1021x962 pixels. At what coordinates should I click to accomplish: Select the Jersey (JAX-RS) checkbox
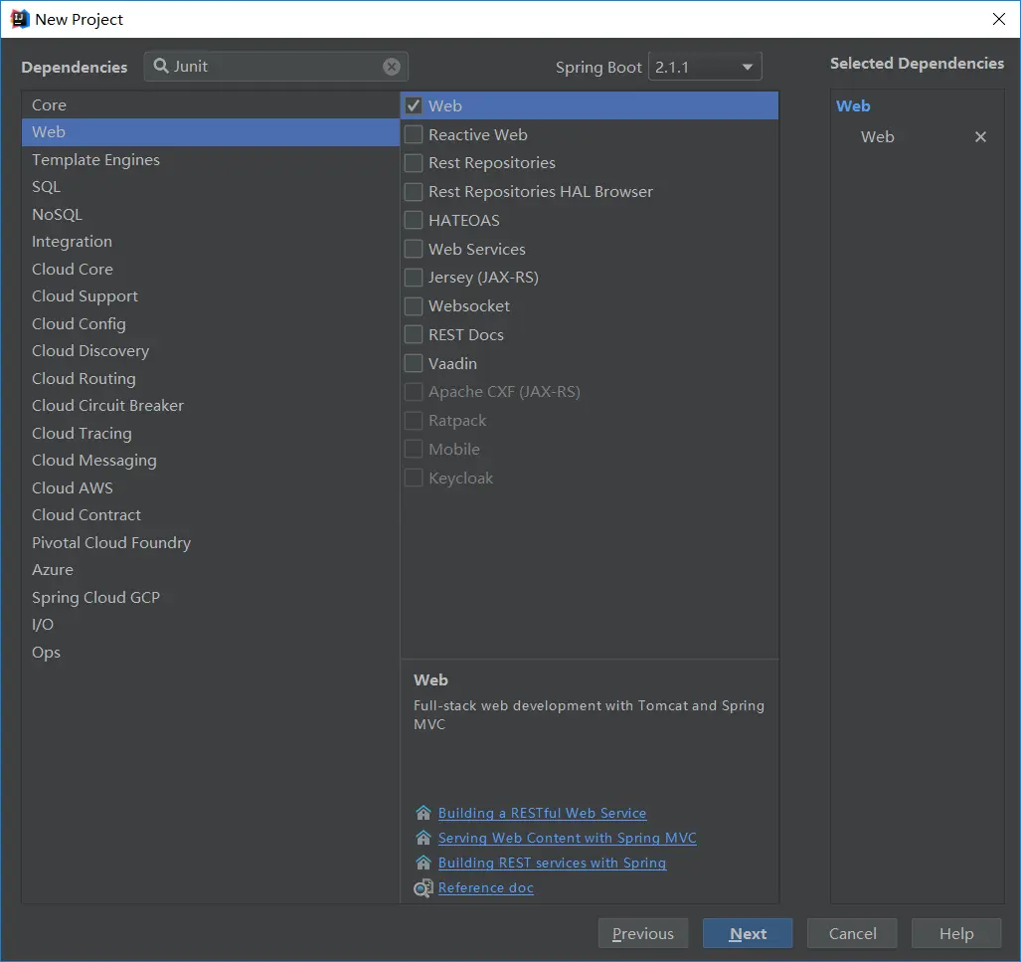coord(414,277)
